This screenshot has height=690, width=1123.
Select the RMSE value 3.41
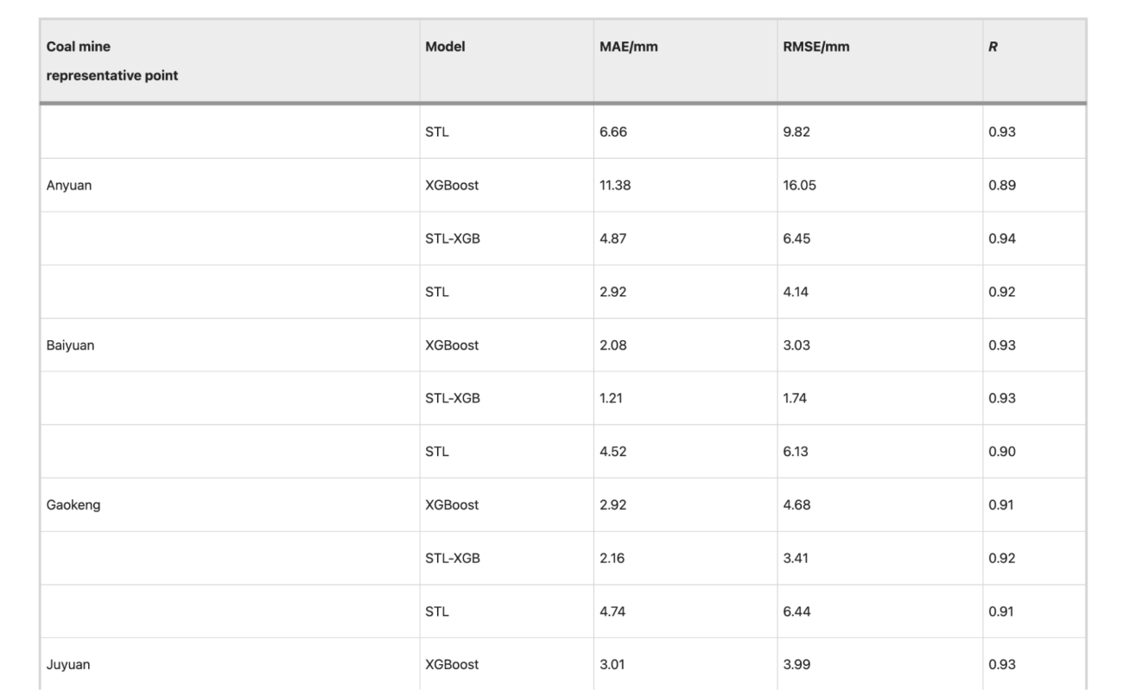pyautogui.click(x=796, y=558)
